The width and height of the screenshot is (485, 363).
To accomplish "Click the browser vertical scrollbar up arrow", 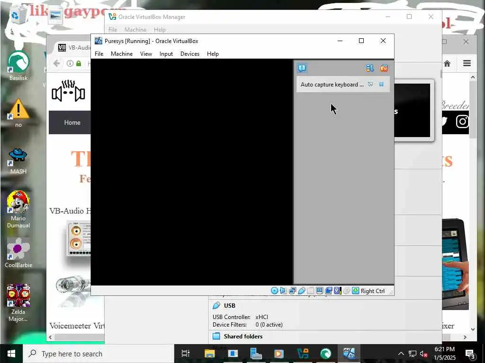I will coord(473,77).
